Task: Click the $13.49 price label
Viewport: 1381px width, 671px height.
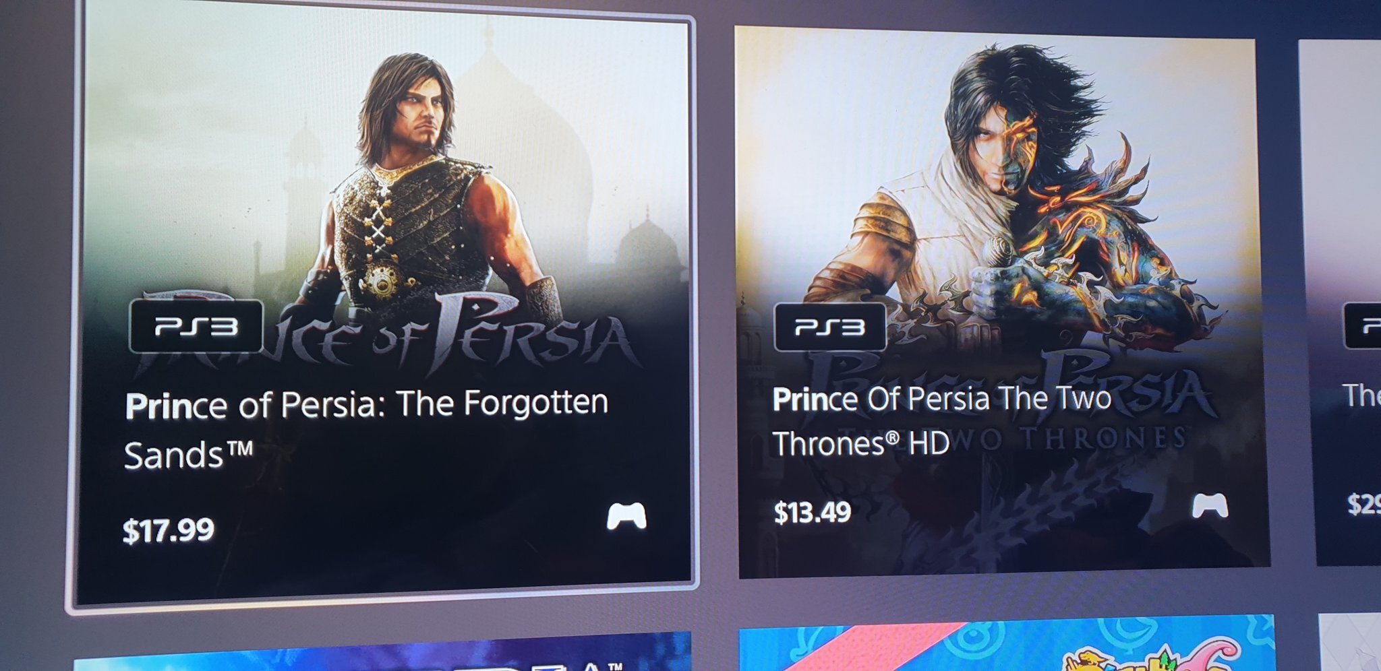Action: (x=812, y=513)
